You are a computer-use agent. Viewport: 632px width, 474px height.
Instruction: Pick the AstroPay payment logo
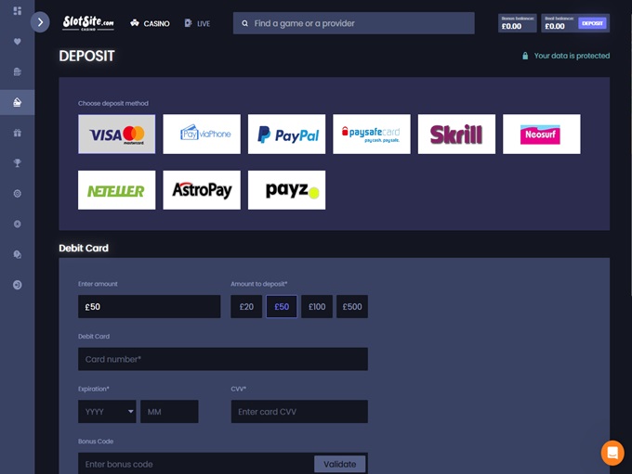point(202,190)
